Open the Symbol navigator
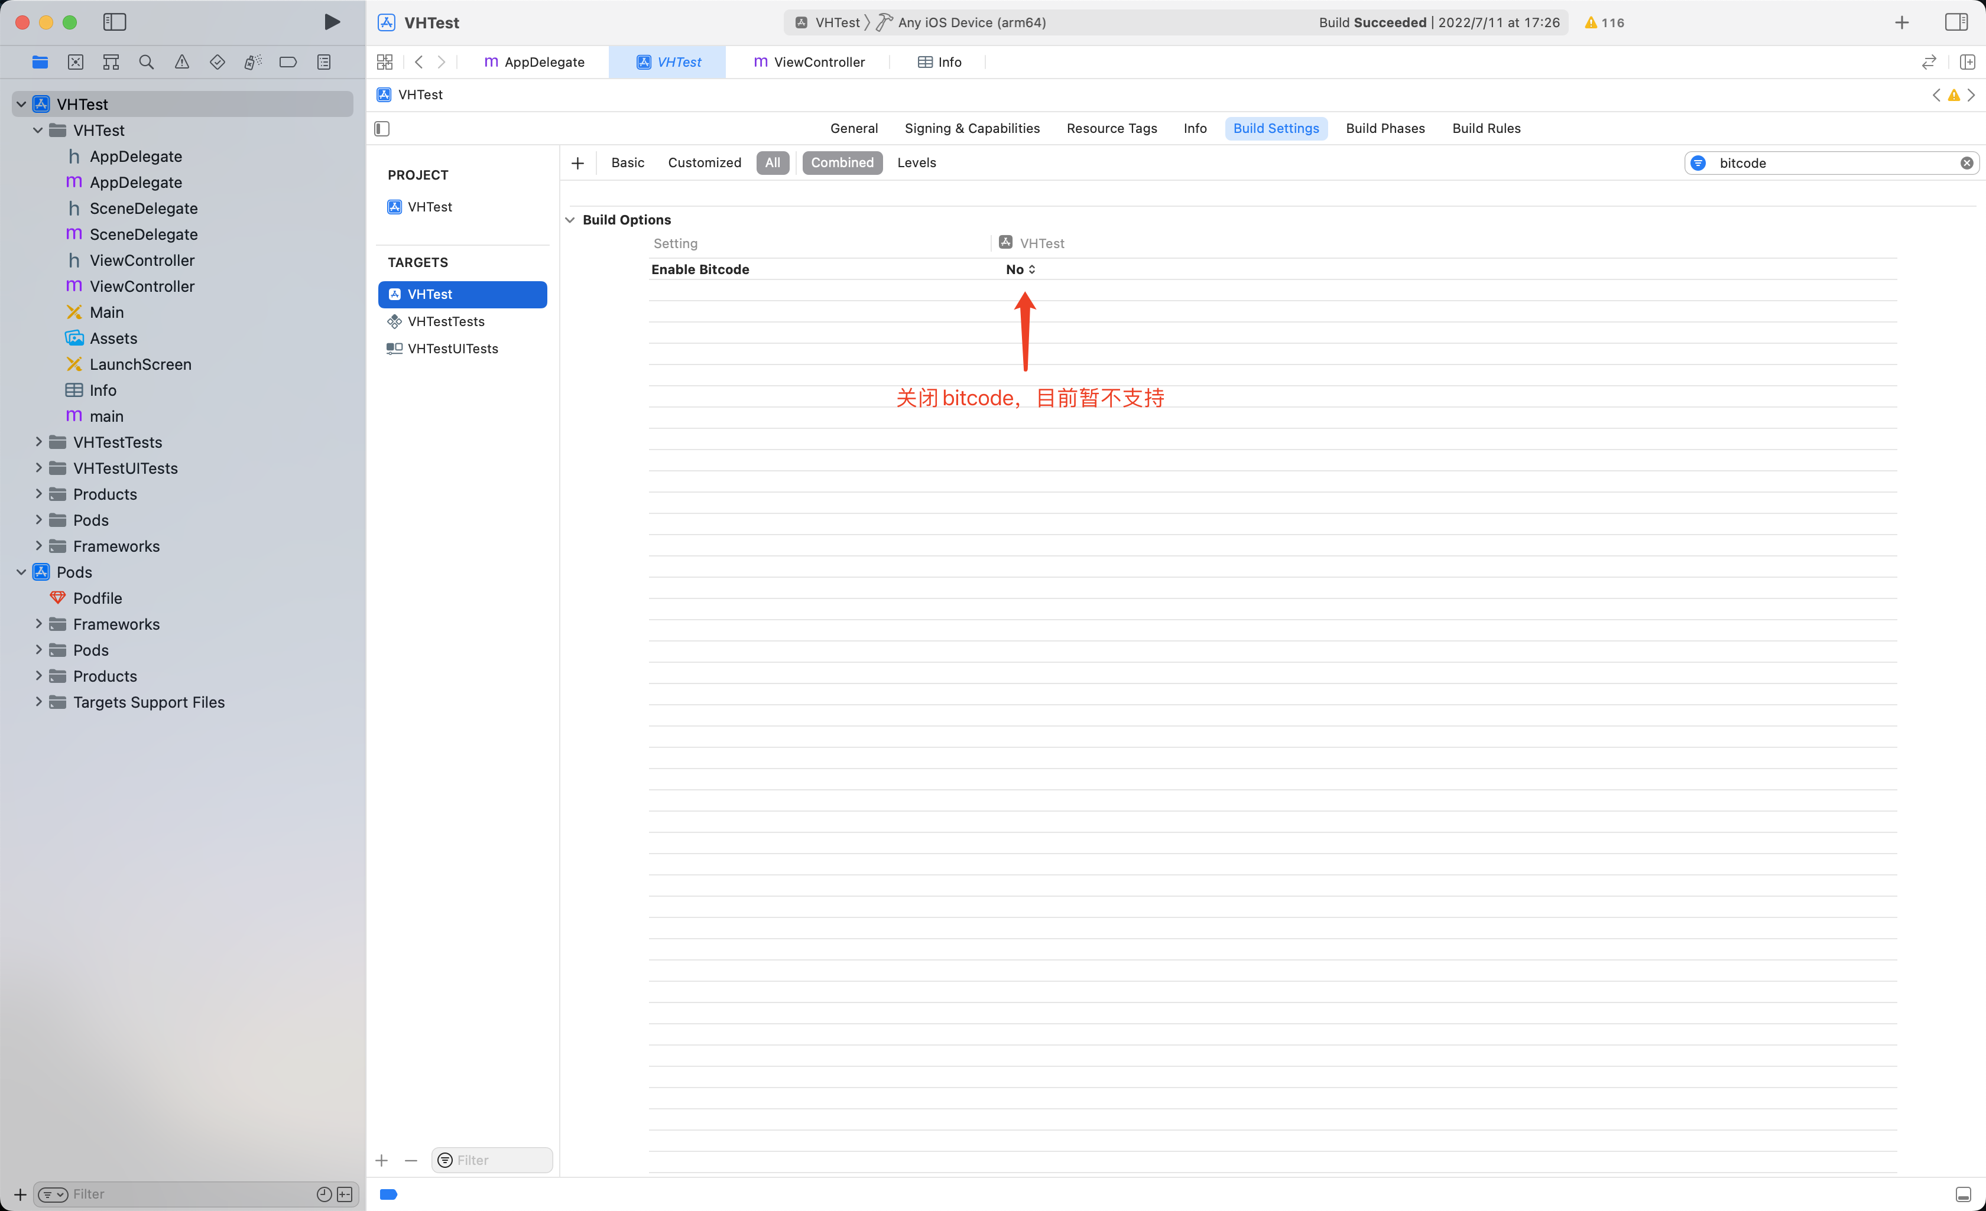The width and height of the screenshot is (1986, 1211). click(x=111, y=62)
